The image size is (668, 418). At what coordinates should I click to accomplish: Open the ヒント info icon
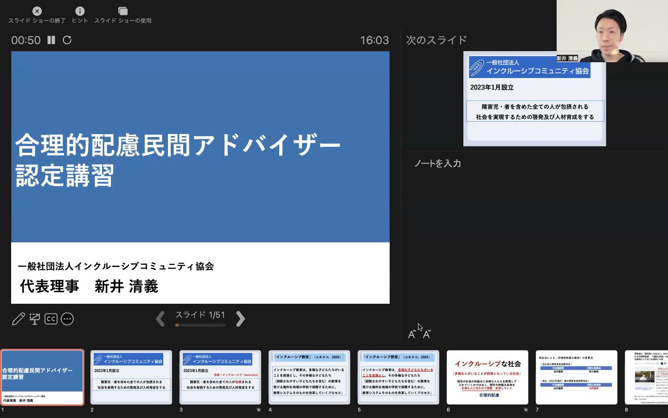click(80, 11)
